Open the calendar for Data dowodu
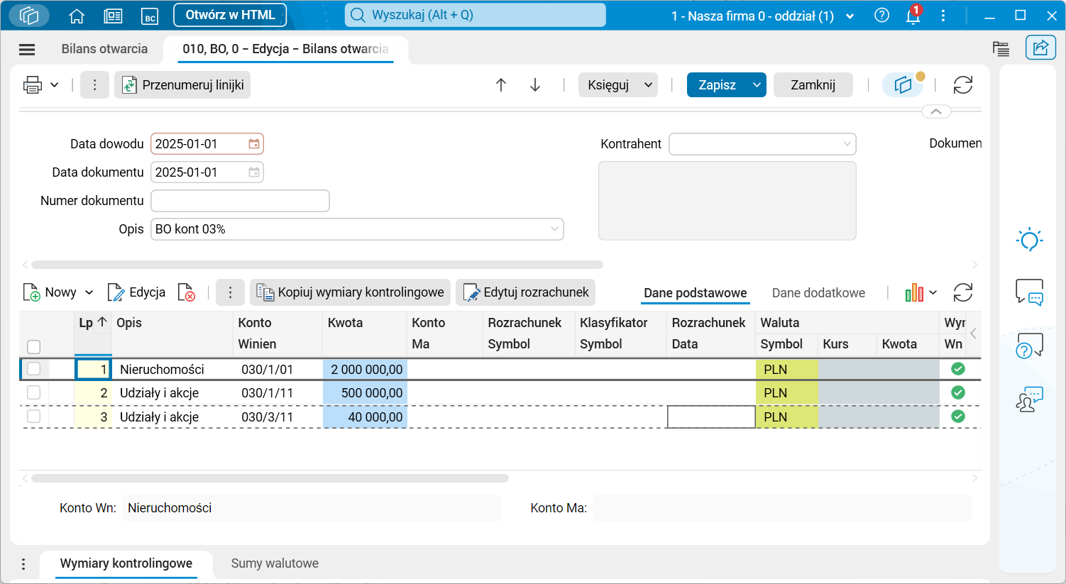This screenshot has height=584, width=1066. tap(254, 144)
